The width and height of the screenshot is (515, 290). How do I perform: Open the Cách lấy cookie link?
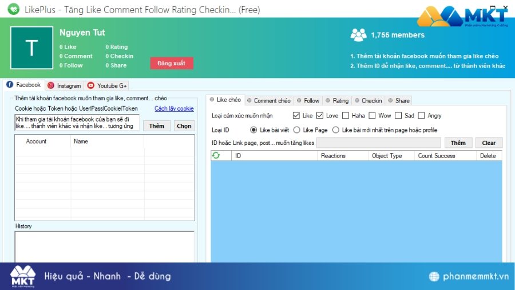click(x=174, y=108)
